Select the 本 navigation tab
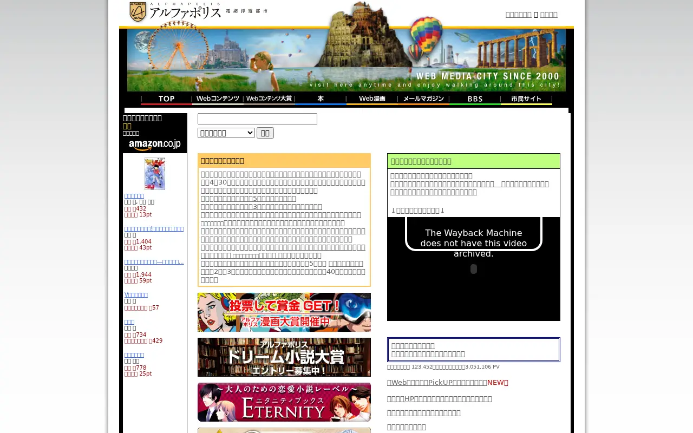693x433 pixels. tap(321, 99)
